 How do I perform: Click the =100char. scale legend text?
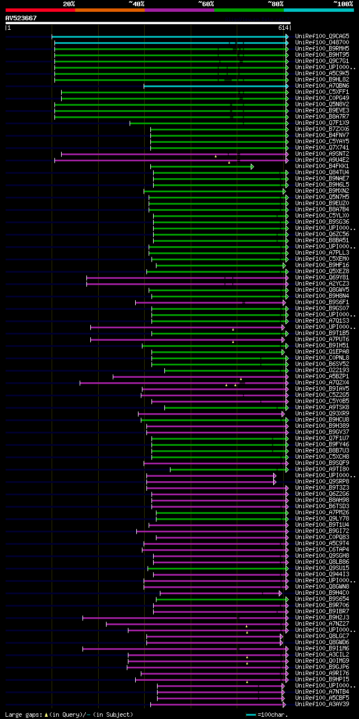pyautogui.click(x=271, y=715)
